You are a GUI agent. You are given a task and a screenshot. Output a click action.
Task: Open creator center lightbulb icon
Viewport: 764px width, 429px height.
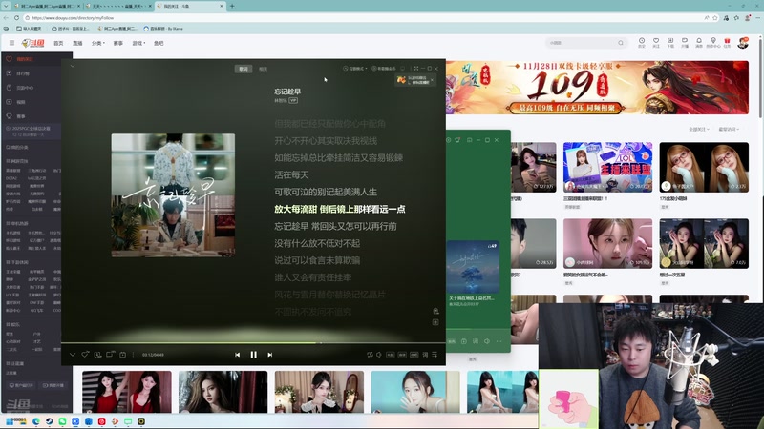point(712,42)
